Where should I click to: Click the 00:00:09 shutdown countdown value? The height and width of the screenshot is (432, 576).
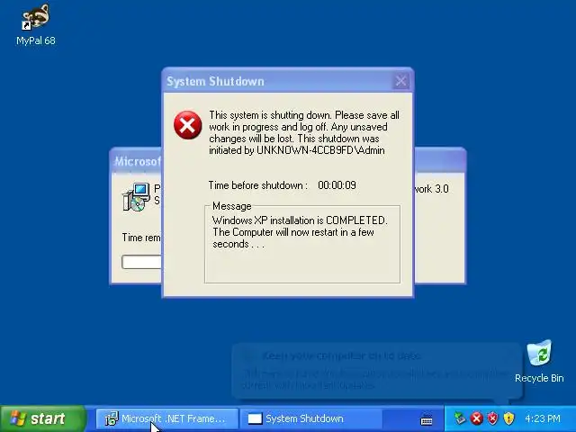coord(337,185)
